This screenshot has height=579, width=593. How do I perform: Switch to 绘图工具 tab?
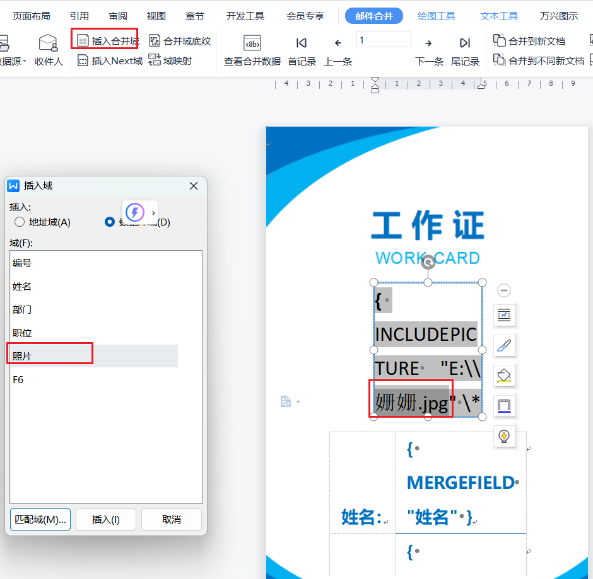[437, 16]
